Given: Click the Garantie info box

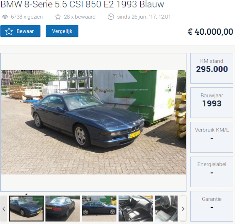Looking at the screenshot, I should click(212, 206).
